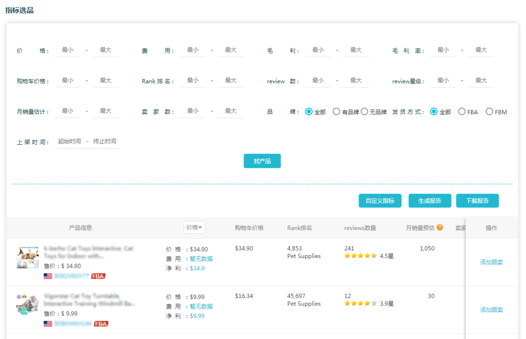Open the k-berho cat toys product thumbnail
Viewport: 526px width, 339px height.
point(27,258)
